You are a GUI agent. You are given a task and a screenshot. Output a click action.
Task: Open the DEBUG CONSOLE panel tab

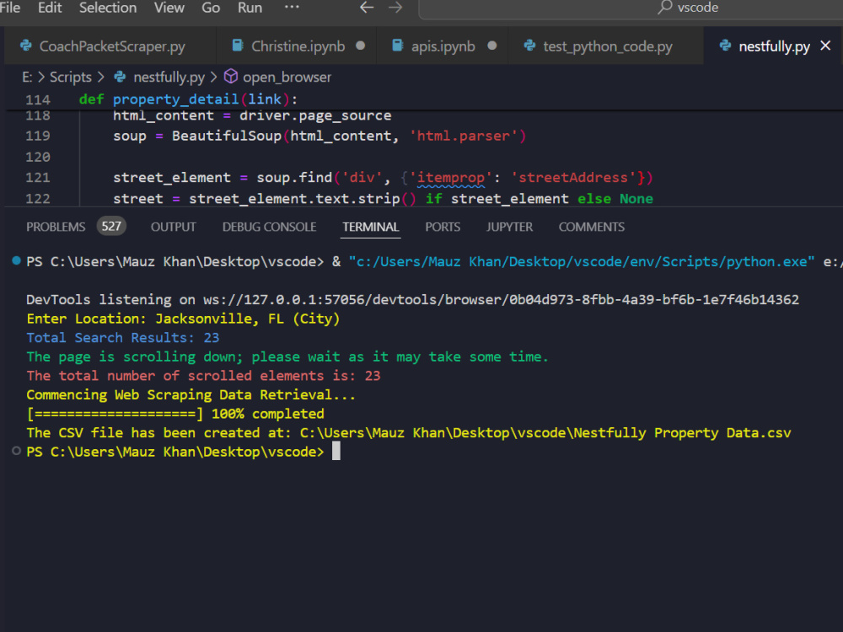tap(270, 227)
